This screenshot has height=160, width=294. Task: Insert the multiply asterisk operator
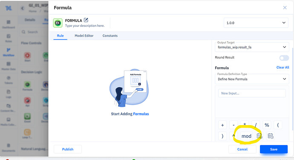tap(245, 125)
